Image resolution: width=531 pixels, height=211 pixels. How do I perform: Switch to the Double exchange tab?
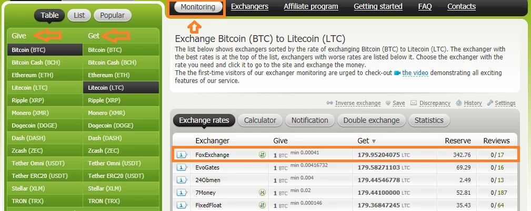click(372, 120)
